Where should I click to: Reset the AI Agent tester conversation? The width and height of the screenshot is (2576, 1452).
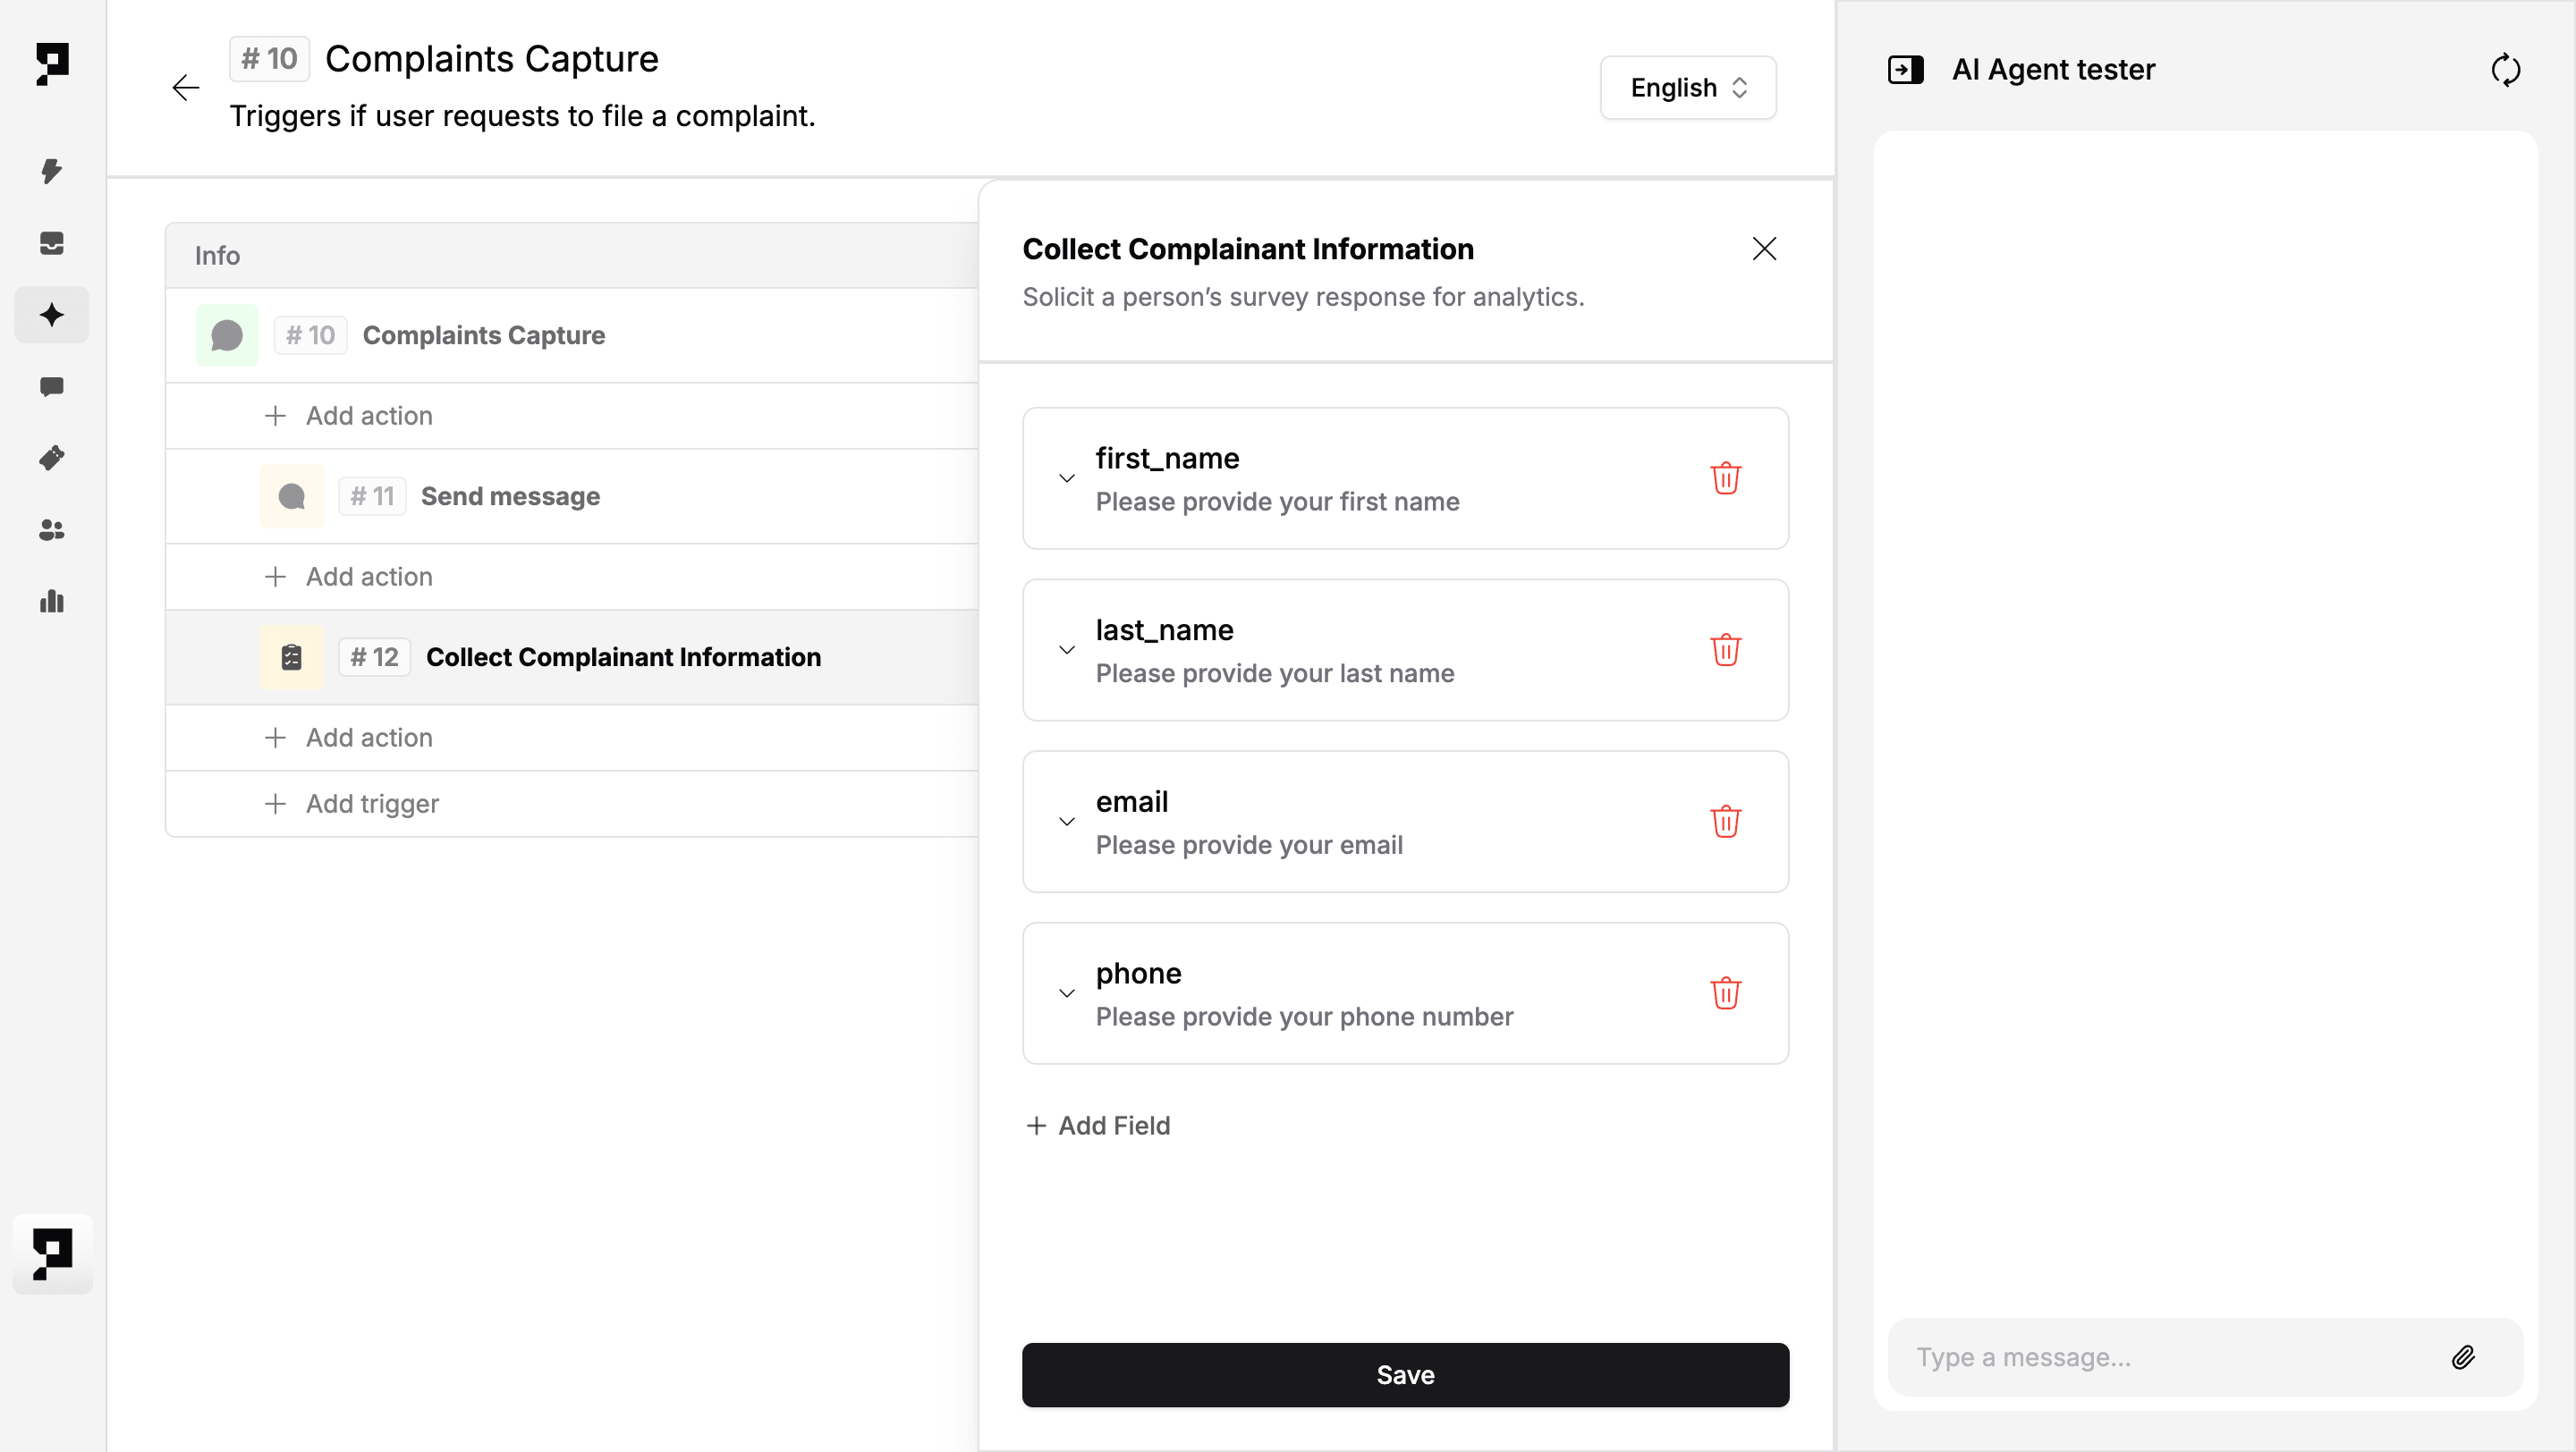point(2505,70)
